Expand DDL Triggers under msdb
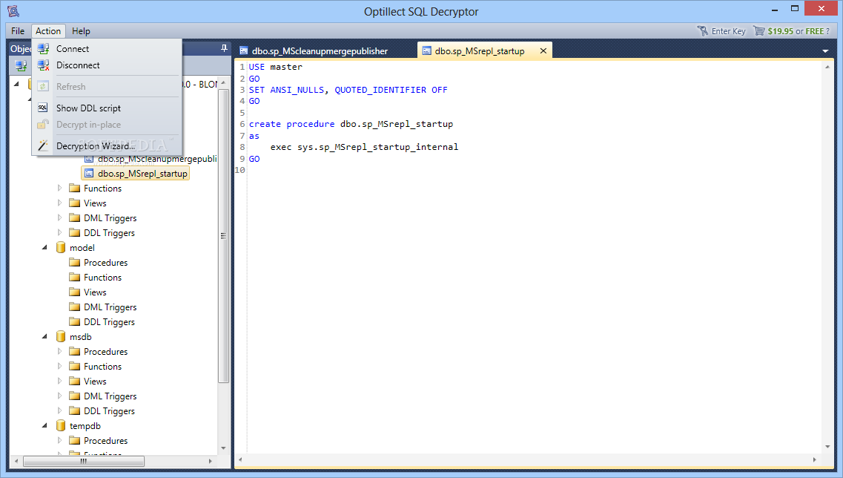Viewport: 843px width, 478px height. tap(59, 410)
